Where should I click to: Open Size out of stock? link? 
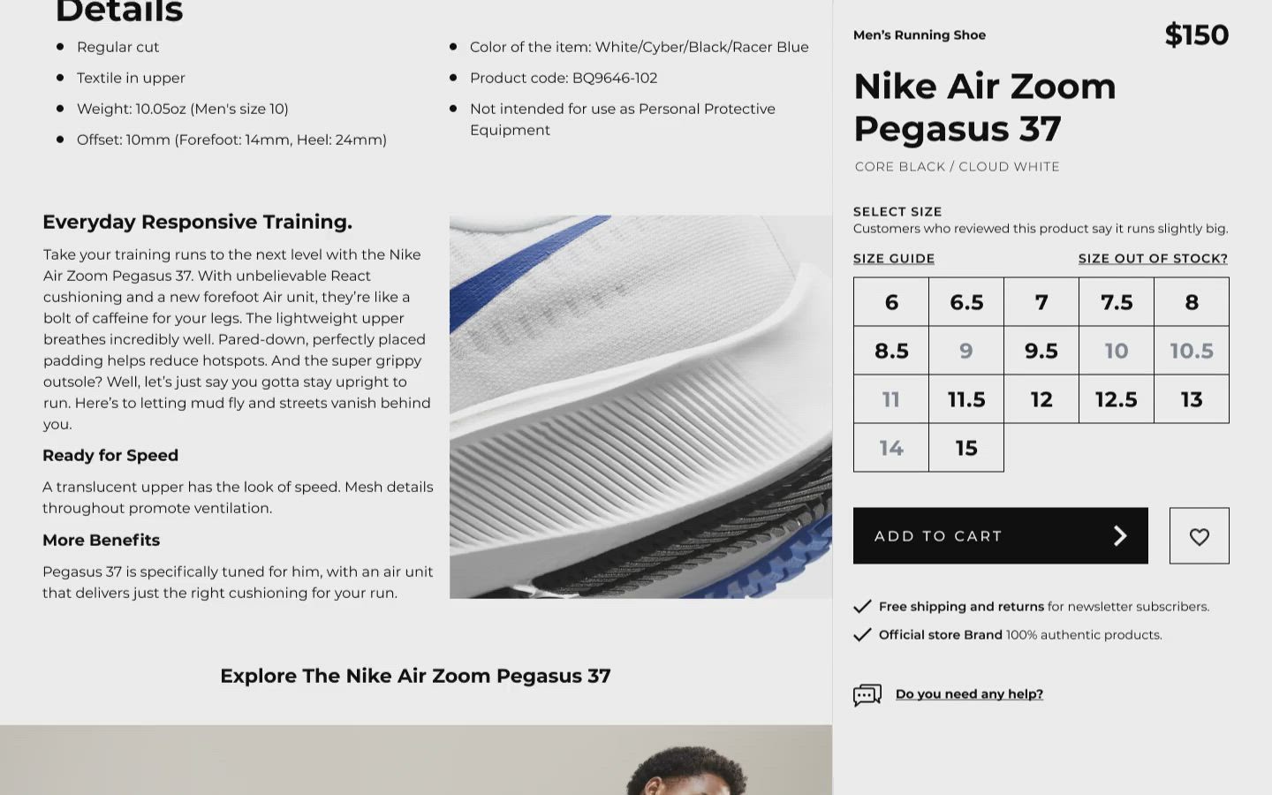(1153, 259)
